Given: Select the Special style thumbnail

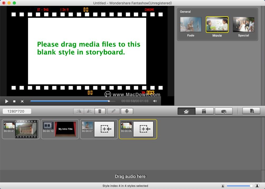Looking at the screenshot, I should pyautogui.click(x=244, y=25).
